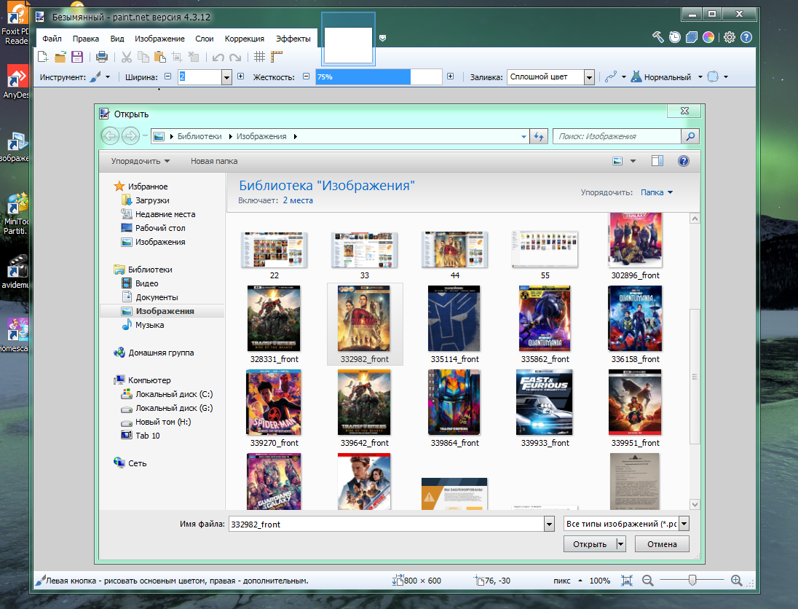Click the refresh button beside address bar

pos(540,136)
